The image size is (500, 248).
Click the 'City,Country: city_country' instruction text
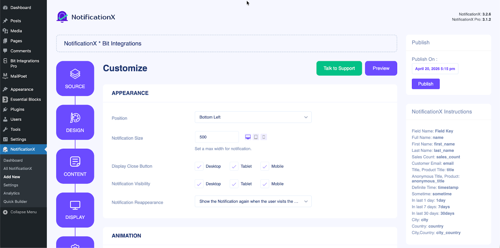point(436,233)
